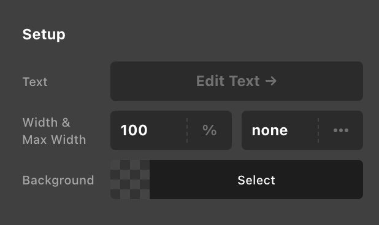
Task: Click the Background row label
Action: click(58, 181)
